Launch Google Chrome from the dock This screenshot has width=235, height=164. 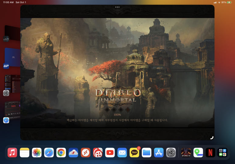[x=61, y=152]
